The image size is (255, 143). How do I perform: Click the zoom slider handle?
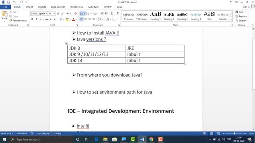(x=234, y=133)
